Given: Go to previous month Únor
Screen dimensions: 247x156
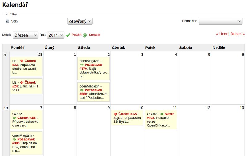Looking at the screenshot, I should tap(222, 34).
